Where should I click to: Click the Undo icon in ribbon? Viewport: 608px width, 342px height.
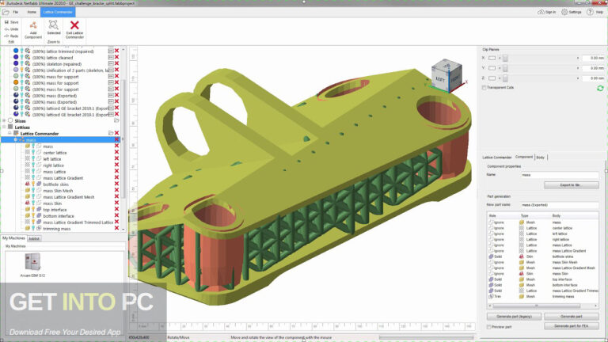click(6, 29)
